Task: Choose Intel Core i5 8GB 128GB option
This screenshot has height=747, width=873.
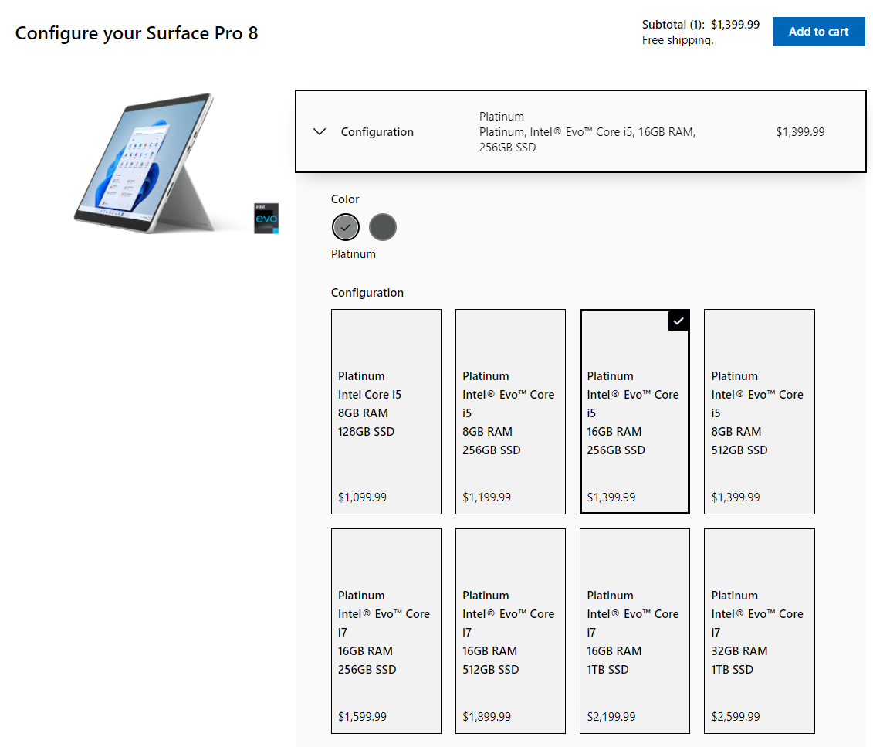Action: click(x=386, y=412)
